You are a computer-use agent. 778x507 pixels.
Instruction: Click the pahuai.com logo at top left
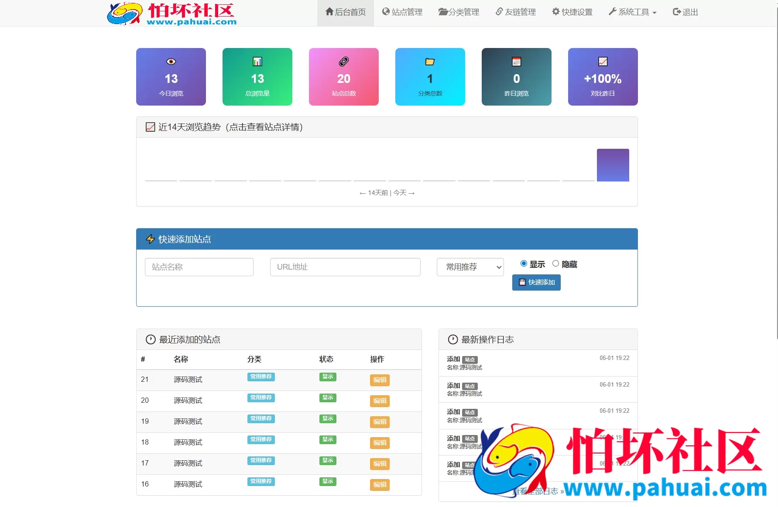pyautogui.click(x=172, y=14)
